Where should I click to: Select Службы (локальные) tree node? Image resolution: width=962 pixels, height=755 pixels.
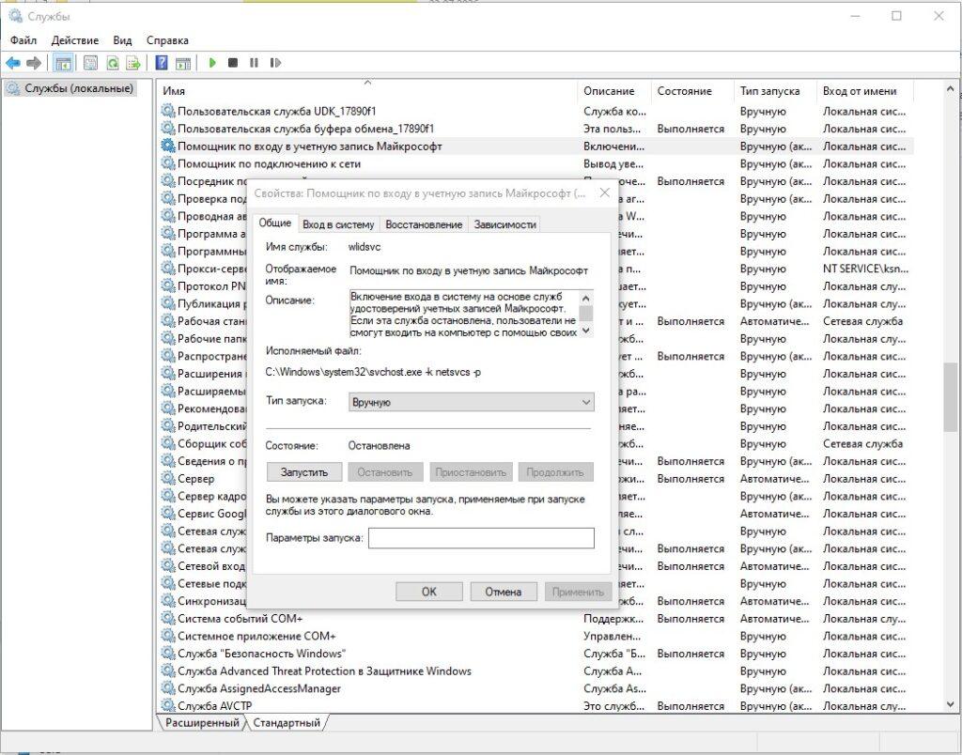tap(70, 88)
